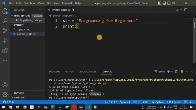Open Google Chrome from taskbar

(25, 107)
